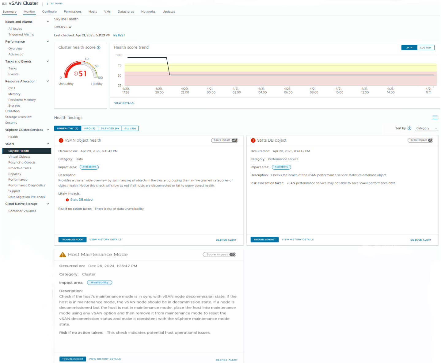Click the vSAN Cluster icon in the header
The image size is (441, 364).
(x=4, y=4)
